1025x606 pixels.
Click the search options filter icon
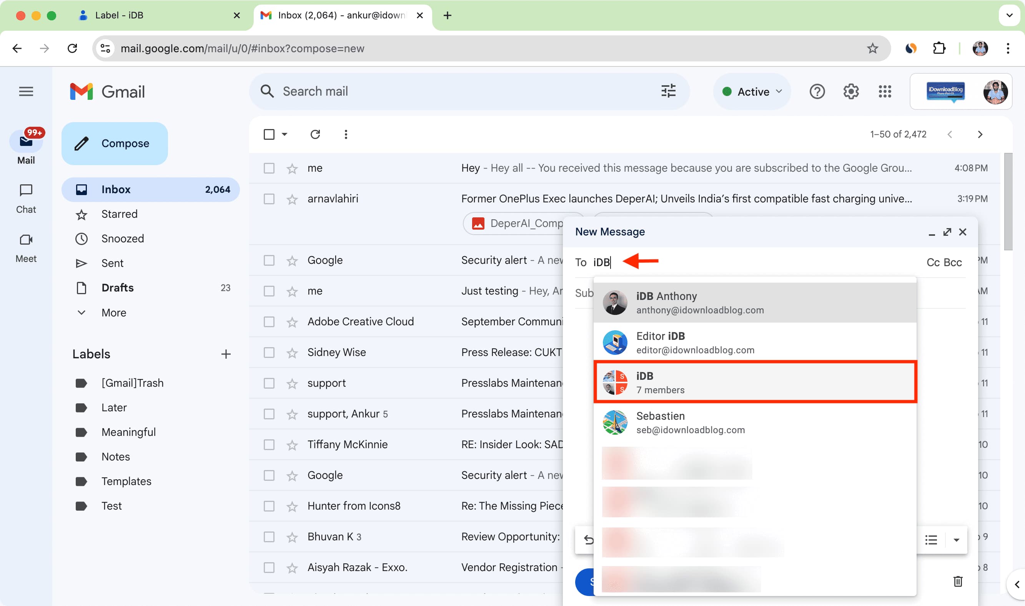pyautogui.click(x=668, y=91)
